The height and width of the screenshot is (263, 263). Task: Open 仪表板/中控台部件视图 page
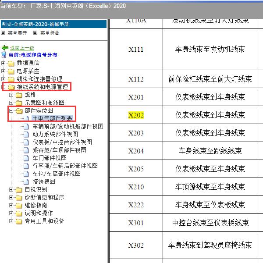pyautogui.click(x=62, y=142)
